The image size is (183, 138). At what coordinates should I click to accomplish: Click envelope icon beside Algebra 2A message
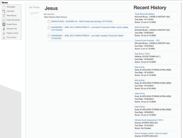click(49, 21)
